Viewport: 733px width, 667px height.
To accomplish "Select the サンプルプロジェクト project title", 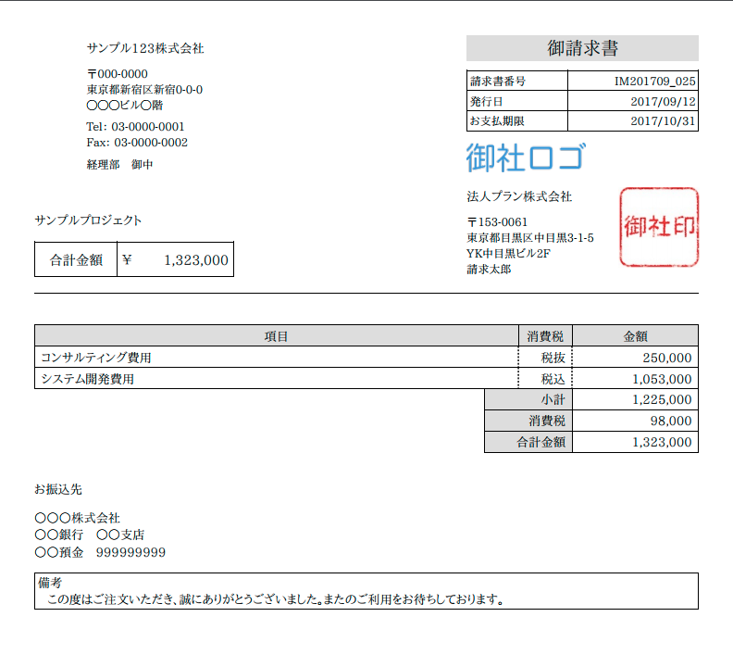I will click(89, 220).
